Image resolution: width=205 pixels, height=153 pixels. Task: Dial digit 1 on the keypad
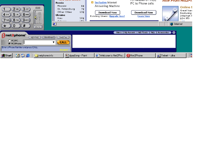click(x=6, y=9)
